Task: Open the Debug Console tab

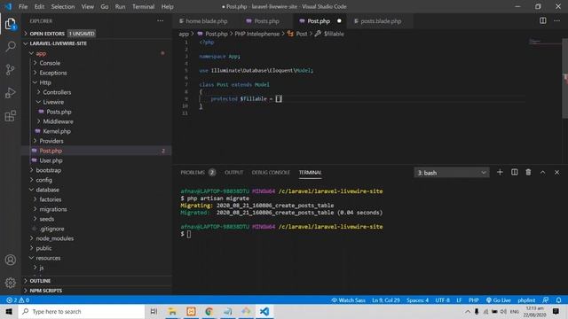Action: click(271, 173)
